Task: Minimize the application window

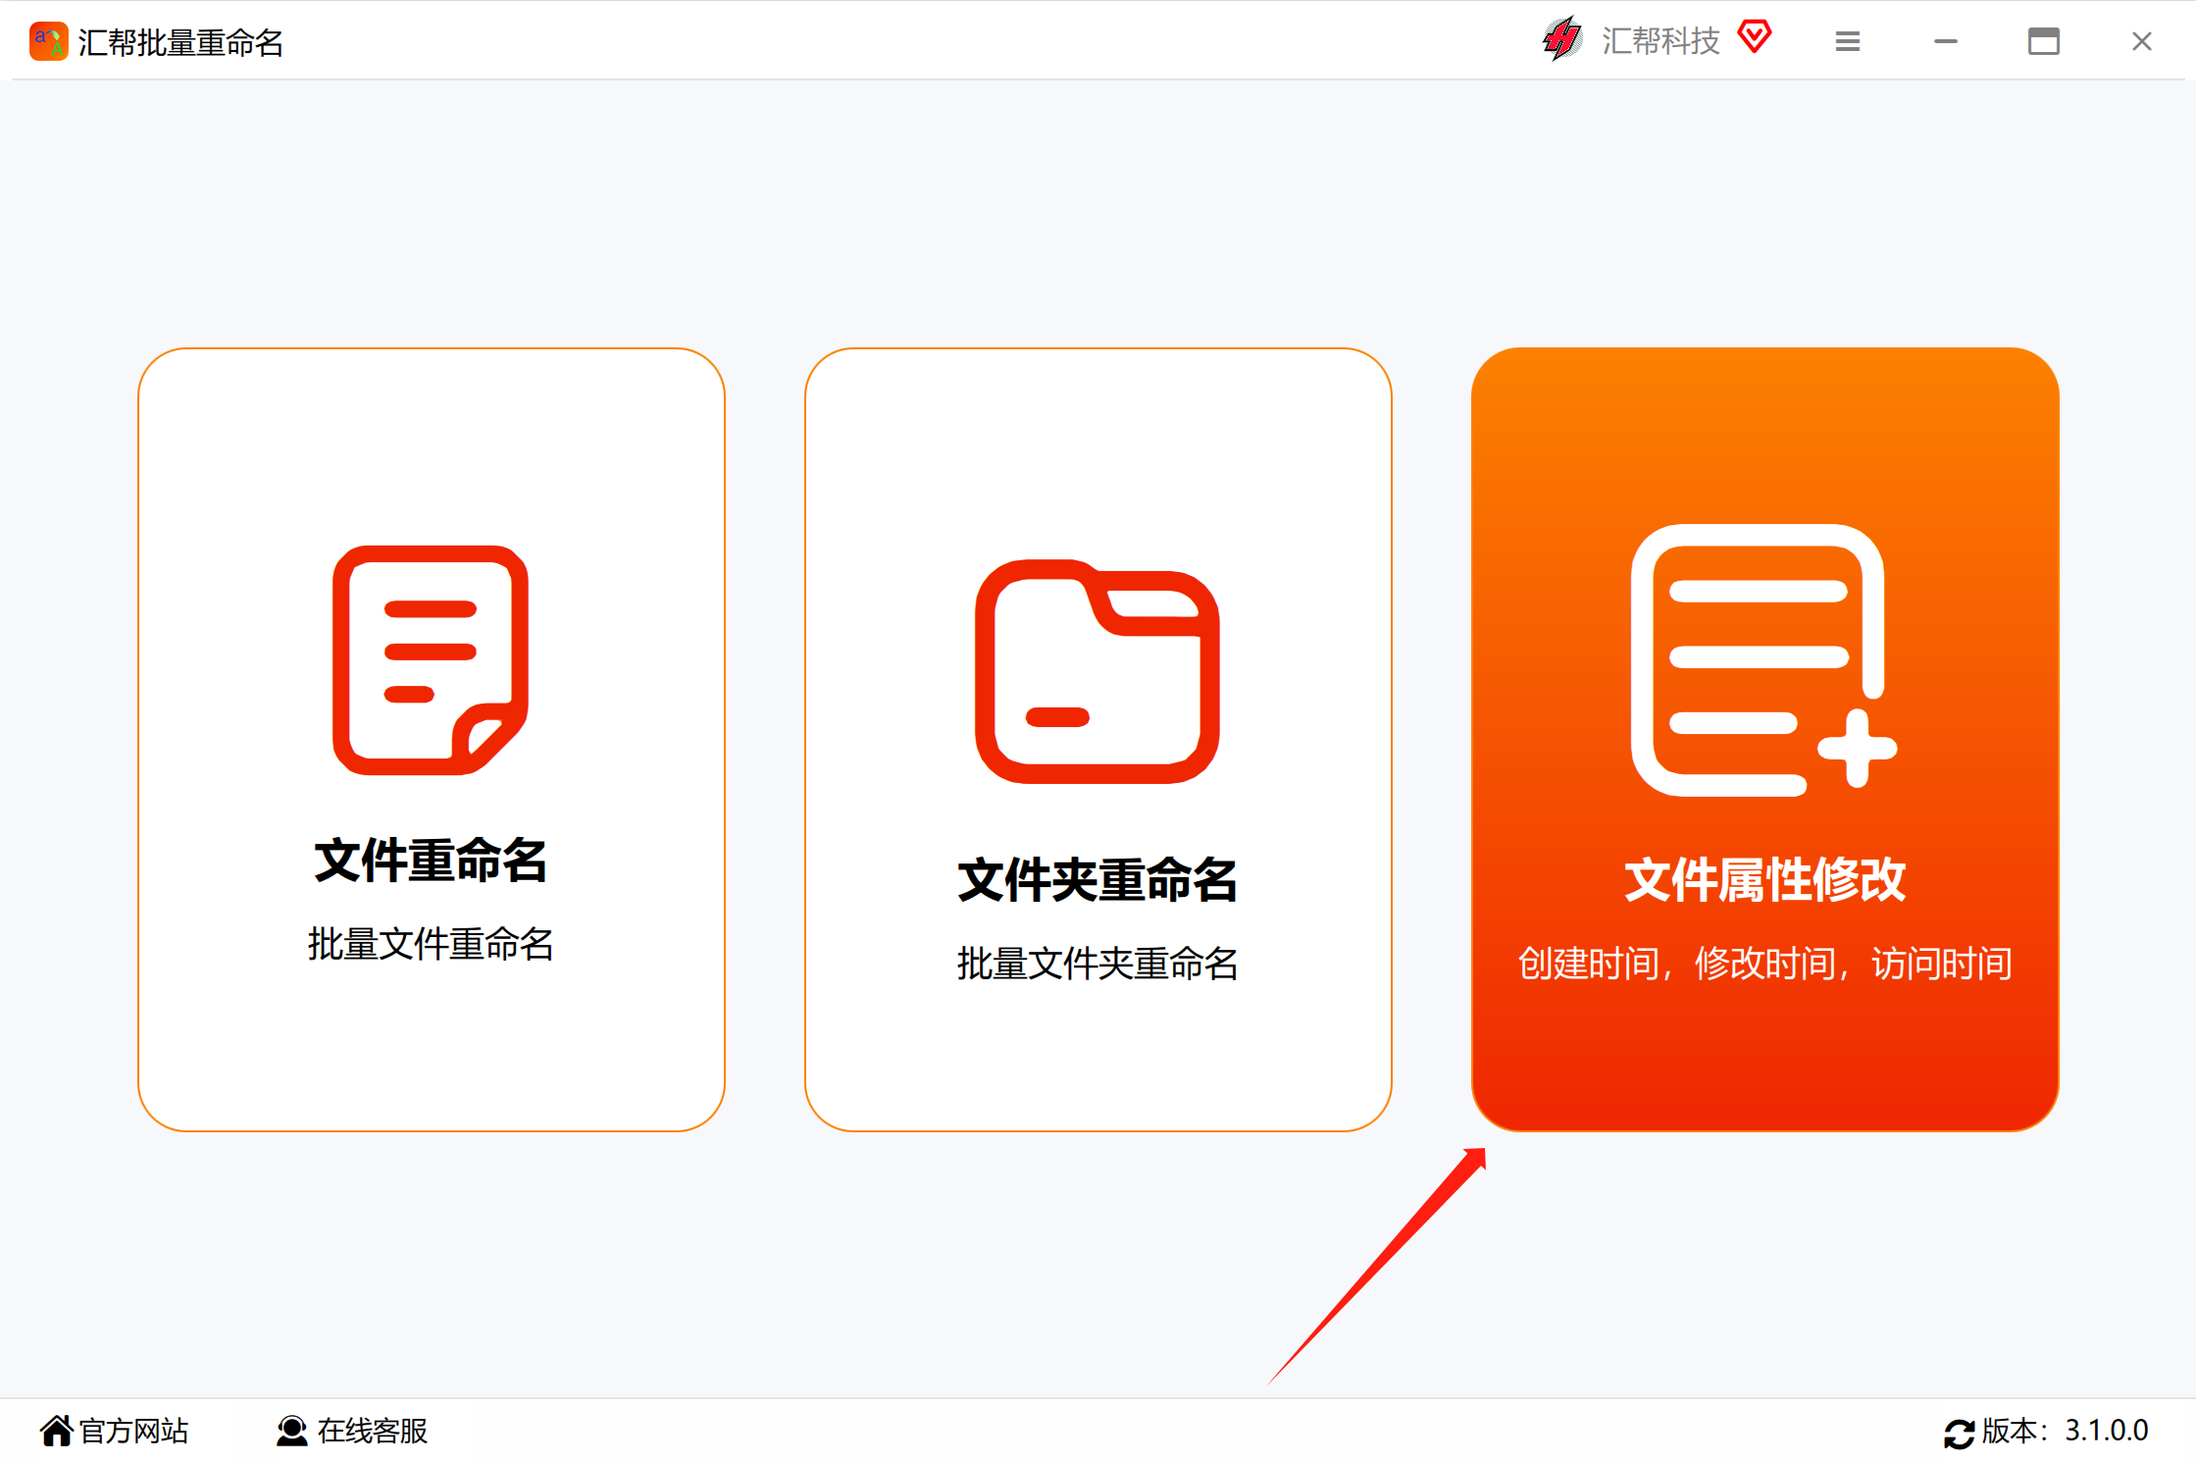Action: point(1946,41)
